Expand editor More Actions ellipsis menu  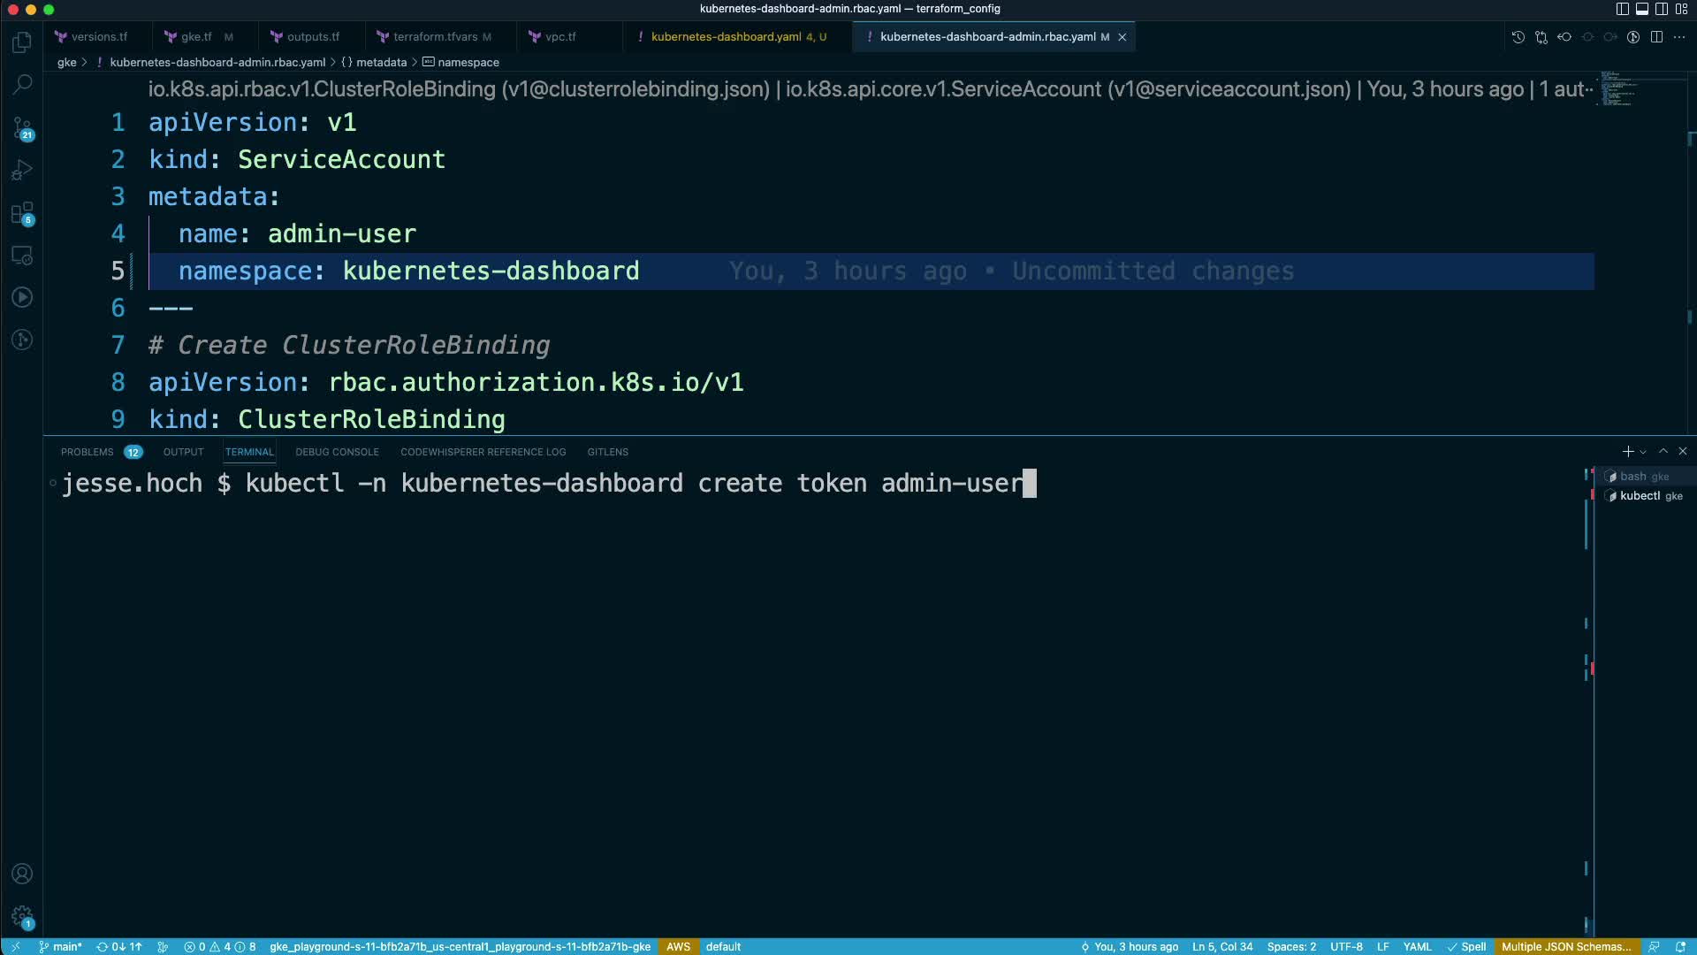coord(1679,37)
